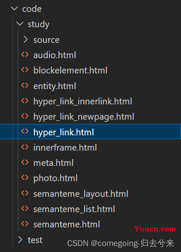Open semanteme.html file
Viewport: 181px width, 252px height.
[66, 224]
